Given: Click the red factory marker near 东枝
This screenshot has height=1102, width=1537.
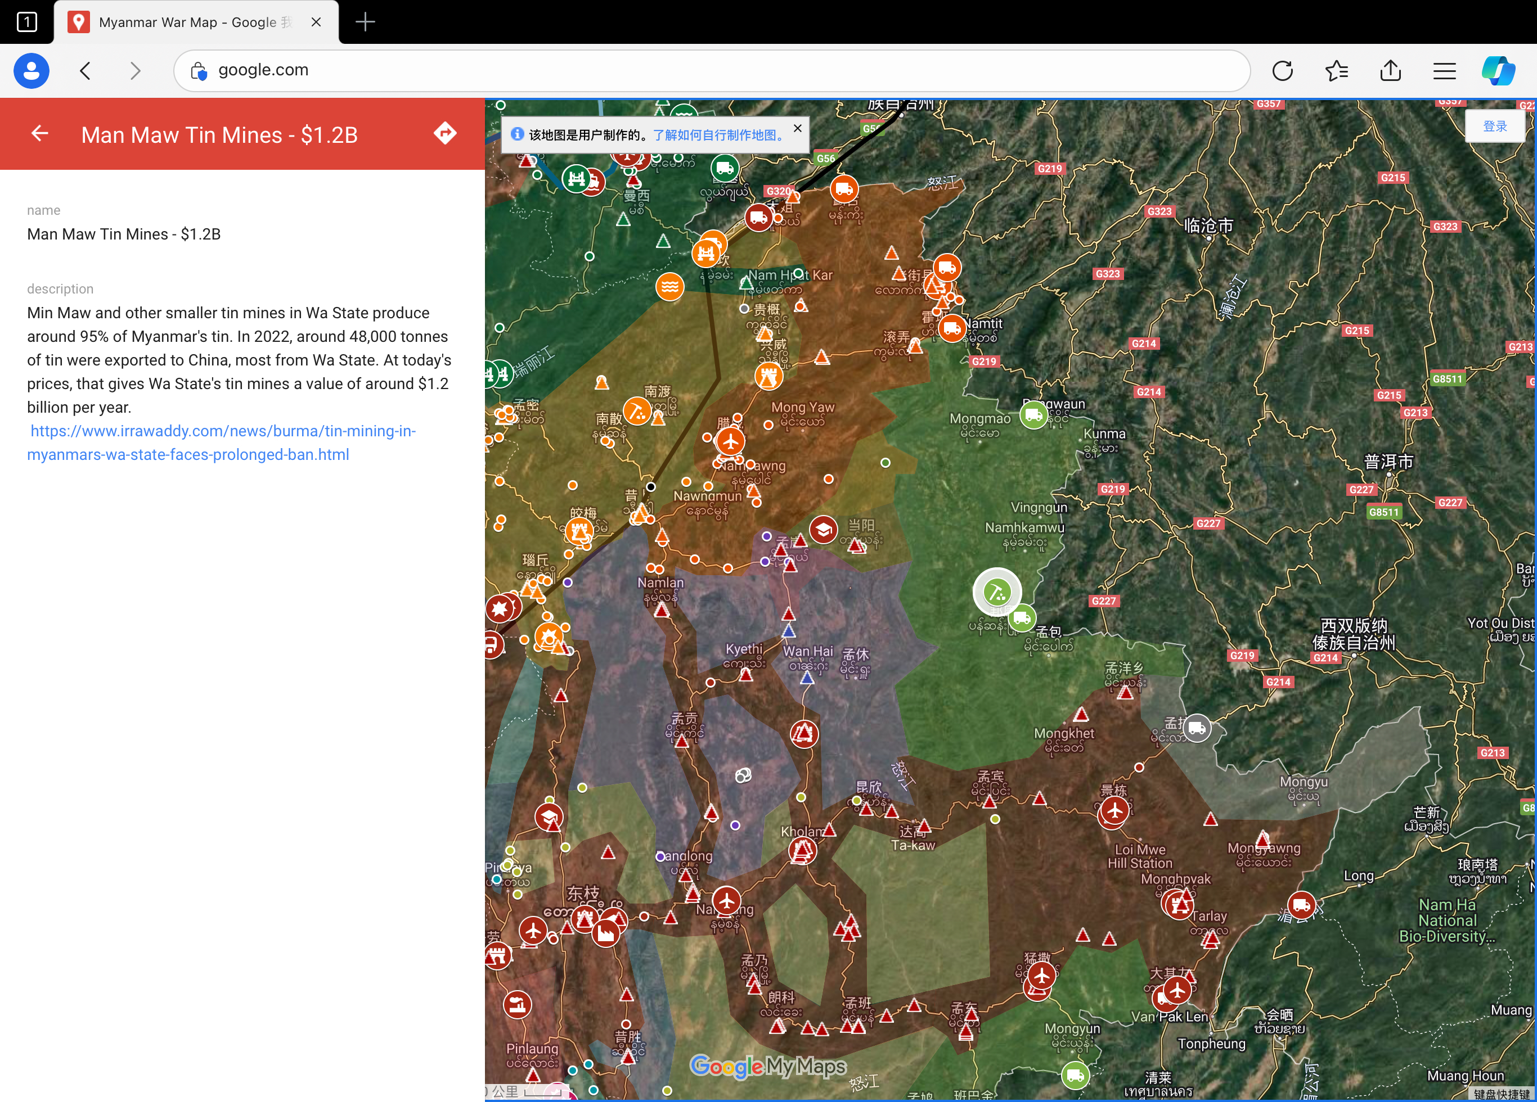Looking at the screenshot, I should pyautogui.click(x=605, y=933).
